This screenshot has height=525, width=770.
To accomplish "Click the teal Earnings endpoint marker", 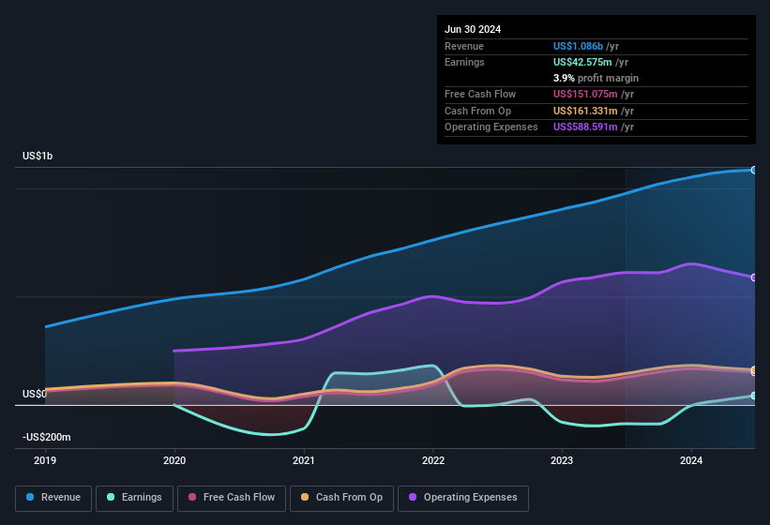I will tap(754, 396).
